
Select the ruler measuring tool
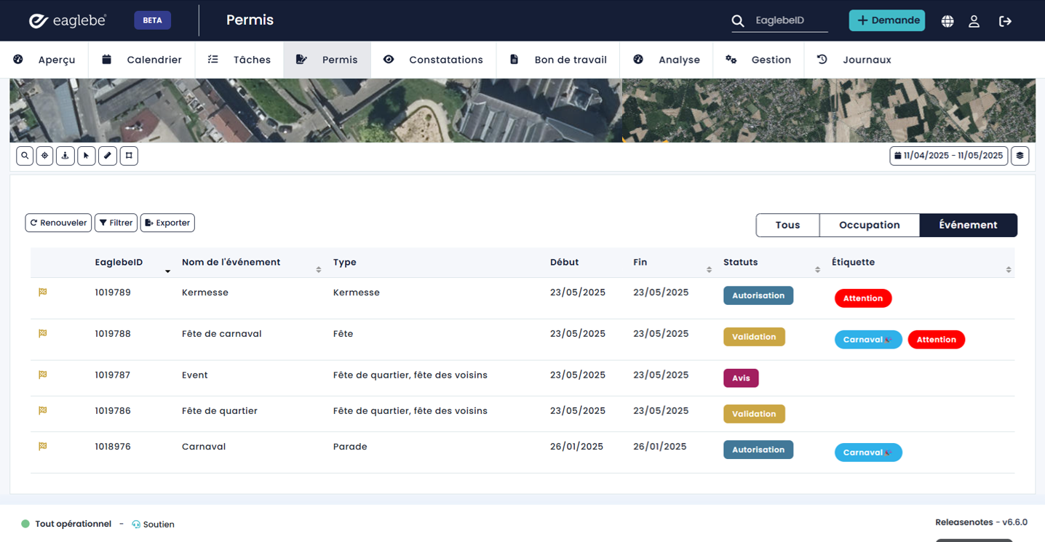[x=108, y=156]
